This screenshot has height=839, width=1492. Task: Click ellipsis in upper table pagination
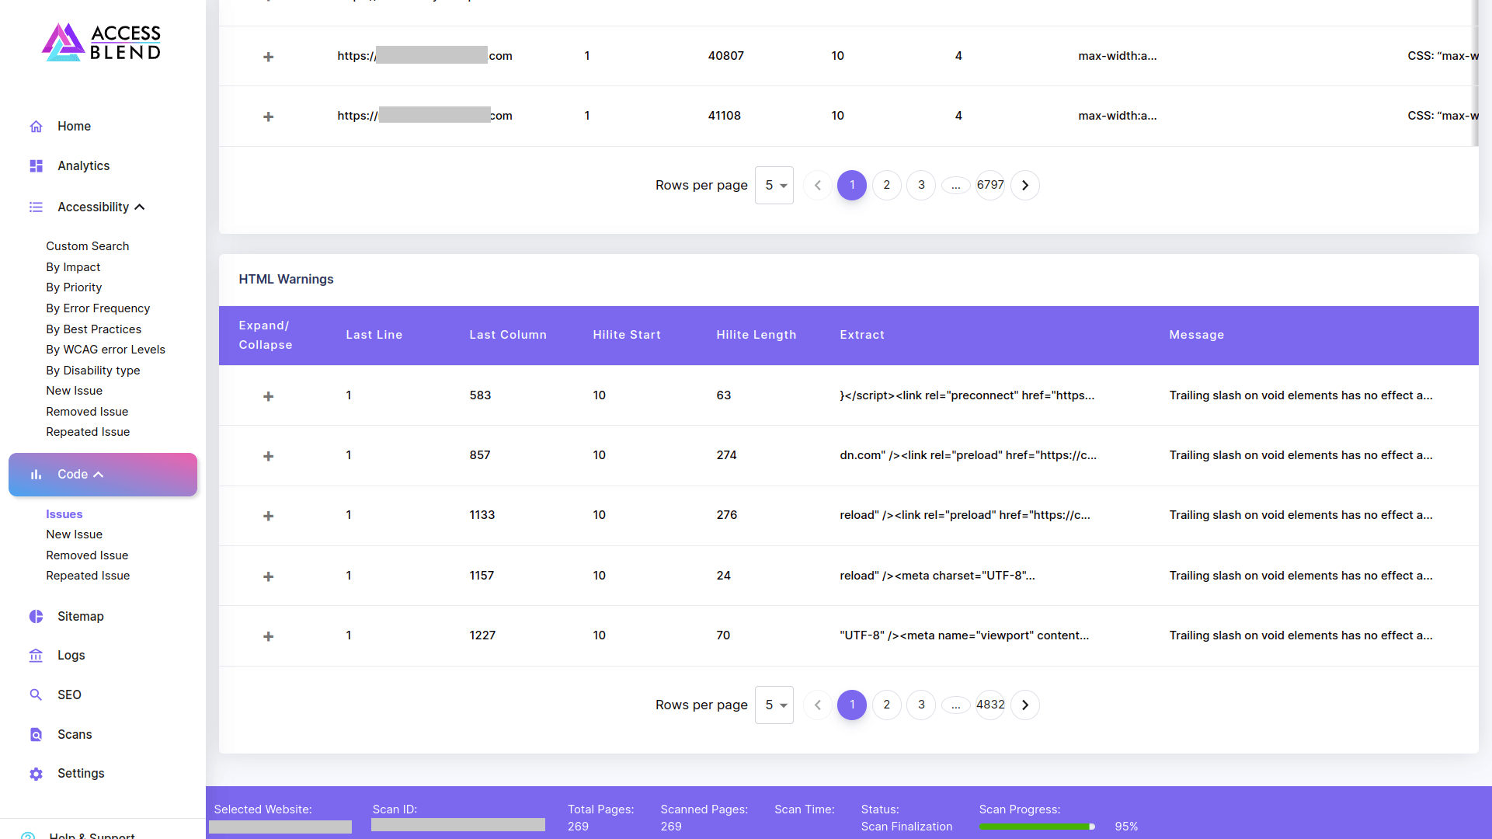pyautogui.click(x=956, y=185)
